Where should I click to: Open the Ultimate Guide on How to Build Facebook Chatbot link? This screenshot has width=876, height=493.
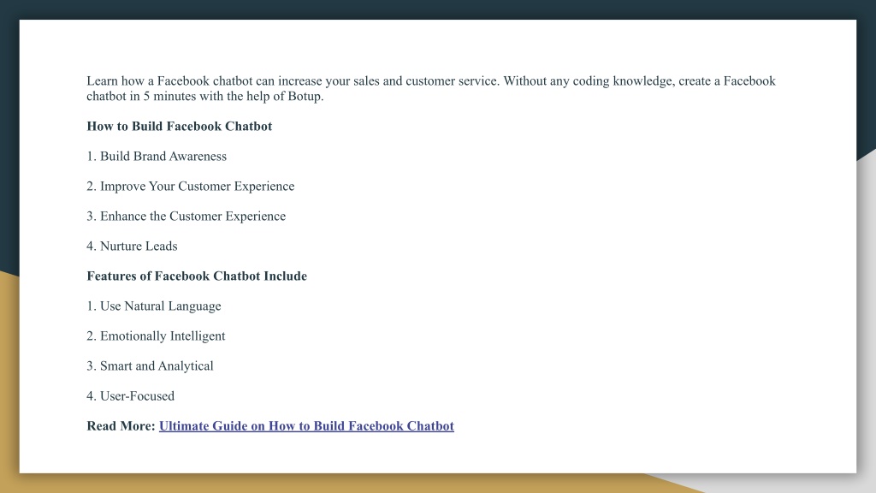[306, 426]
